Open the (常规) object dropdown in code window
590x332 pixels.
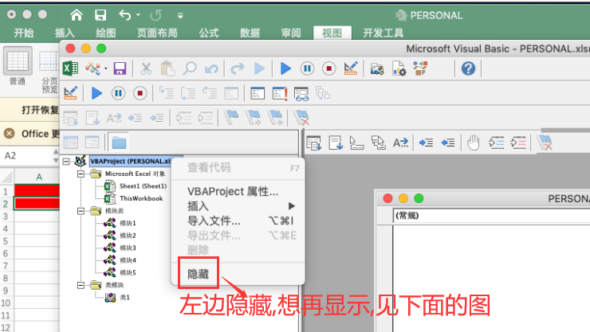tap(491, 216)
